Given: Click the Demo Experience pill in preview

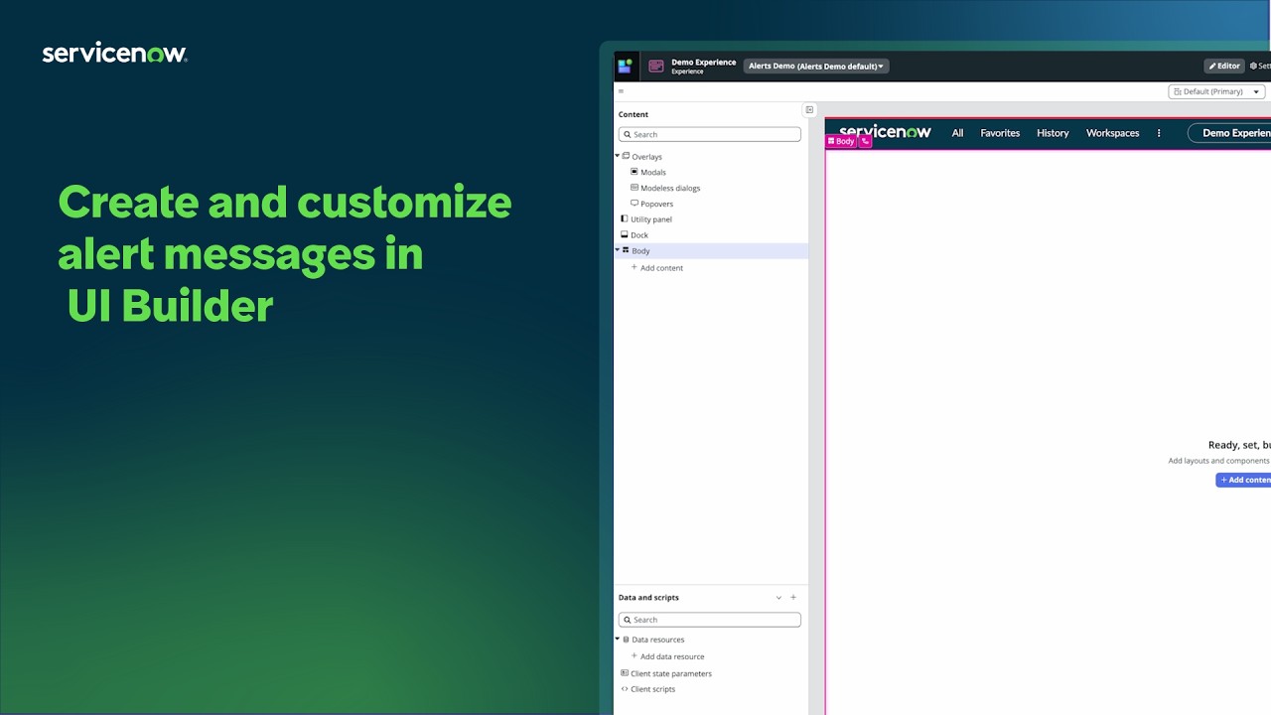Looking at the screenshot, I should point(1229,133).
